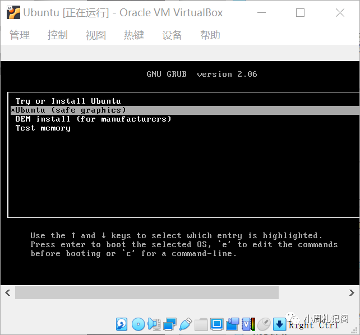
Task: Click the horizontal scrollbar thumb
Action: [147, 292]
